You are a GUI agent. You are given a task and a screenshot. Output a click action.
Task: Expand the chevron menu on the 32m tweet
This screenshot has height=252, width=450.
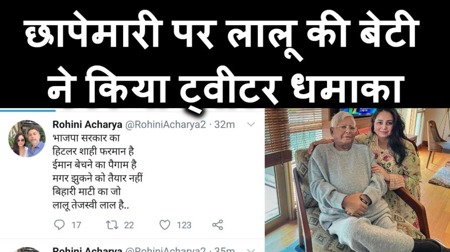pos(251,124)
